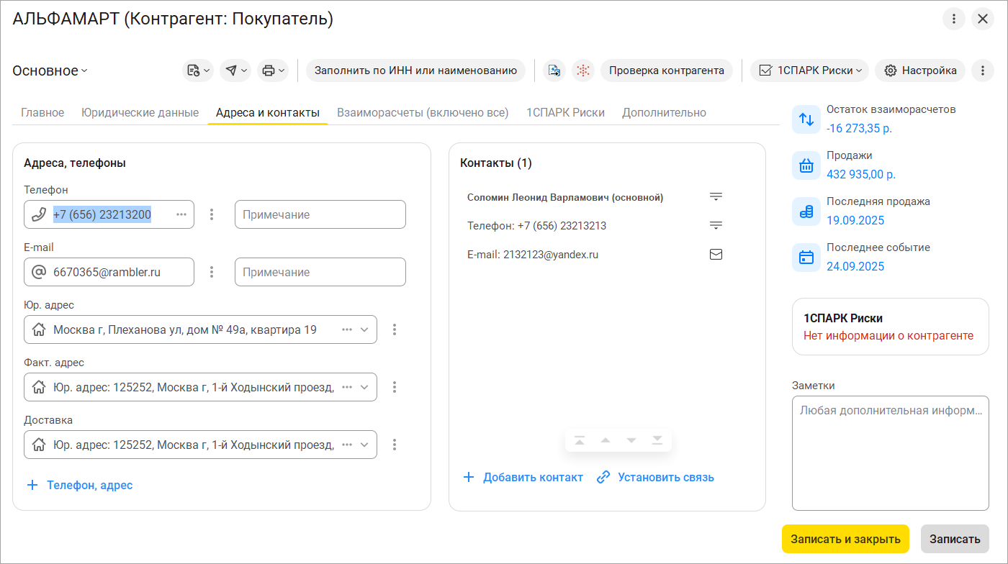Open the Основное section dropdown
Viewport: 1008px width, 564px height.
click(50, 70)
